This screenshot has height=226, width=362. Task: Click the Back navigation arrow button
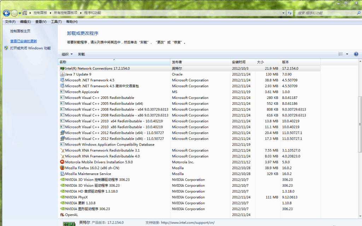pyautogui.click(x=6, y=13)
